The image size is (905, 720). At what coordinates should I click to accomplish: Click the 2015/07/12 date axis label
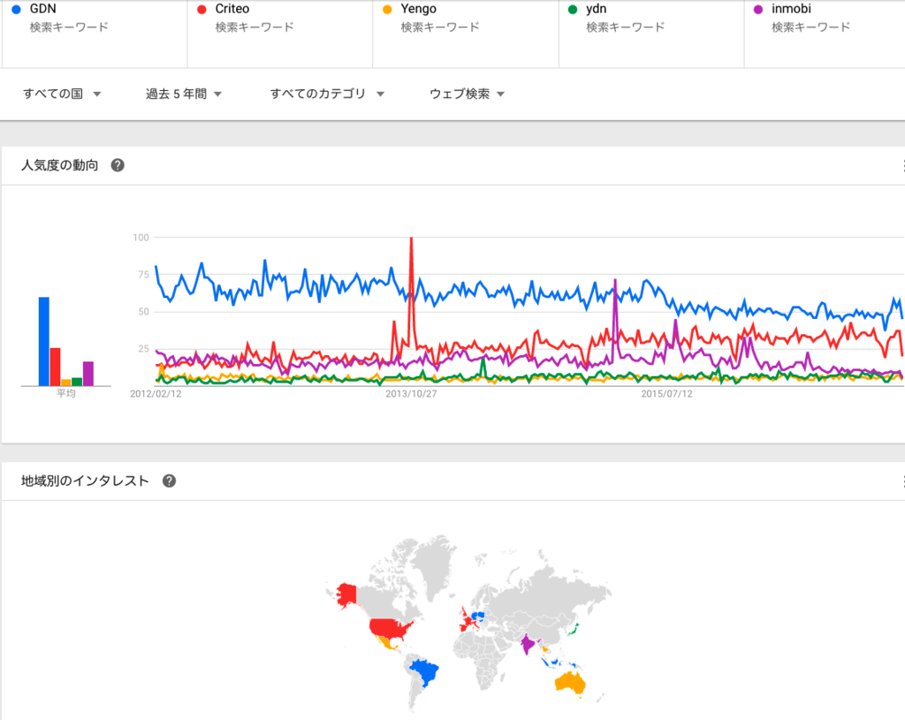(x=666, y=393)
